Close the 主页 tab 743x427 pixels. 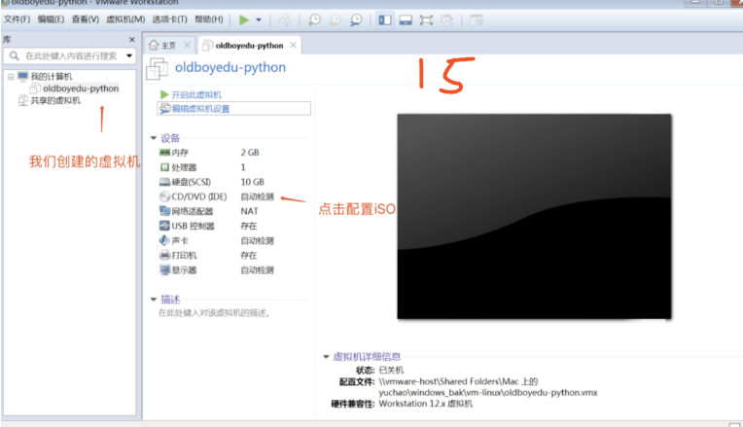pos(187,45)
